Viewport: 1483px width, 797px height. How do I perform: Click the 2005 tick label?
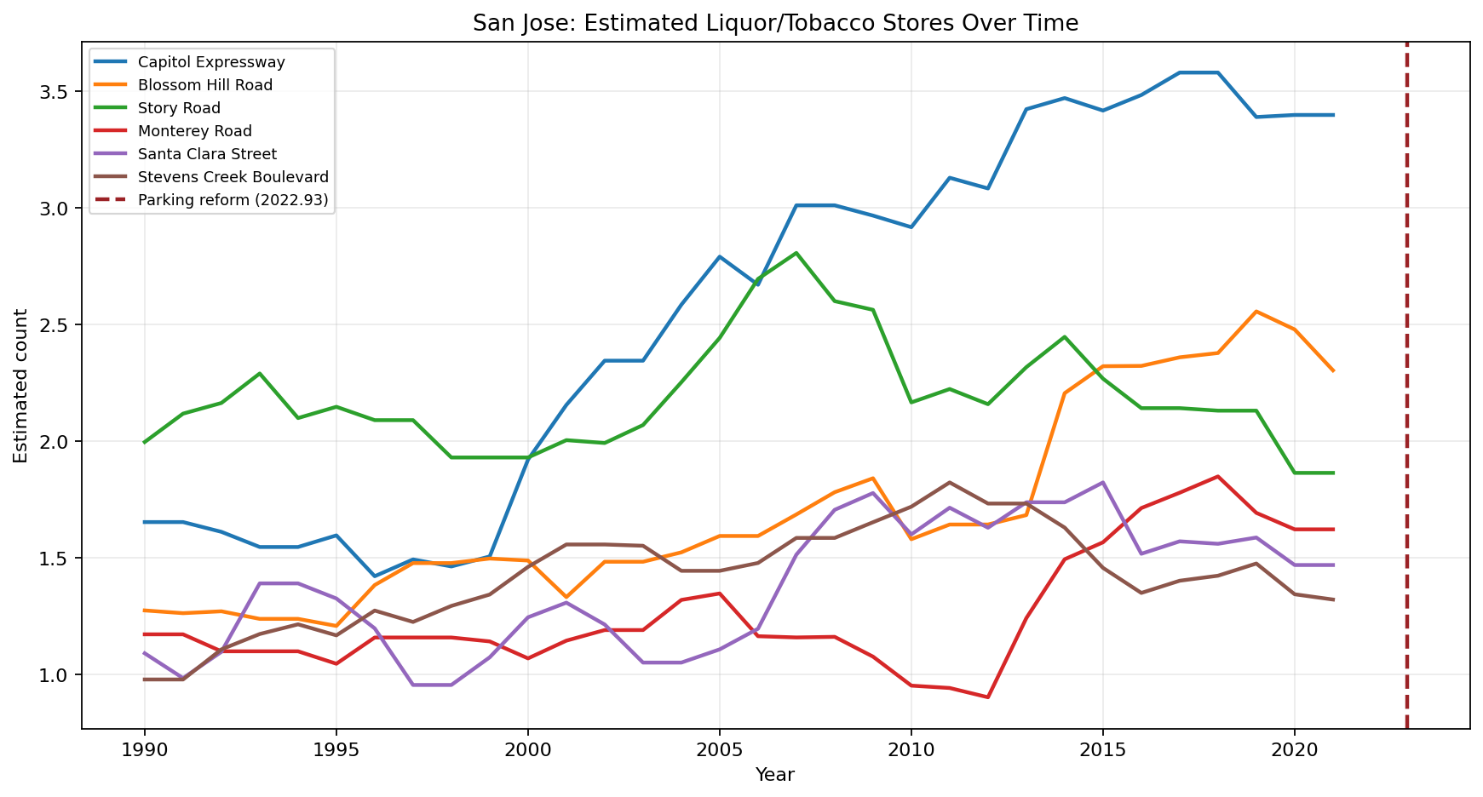point(720,748)
